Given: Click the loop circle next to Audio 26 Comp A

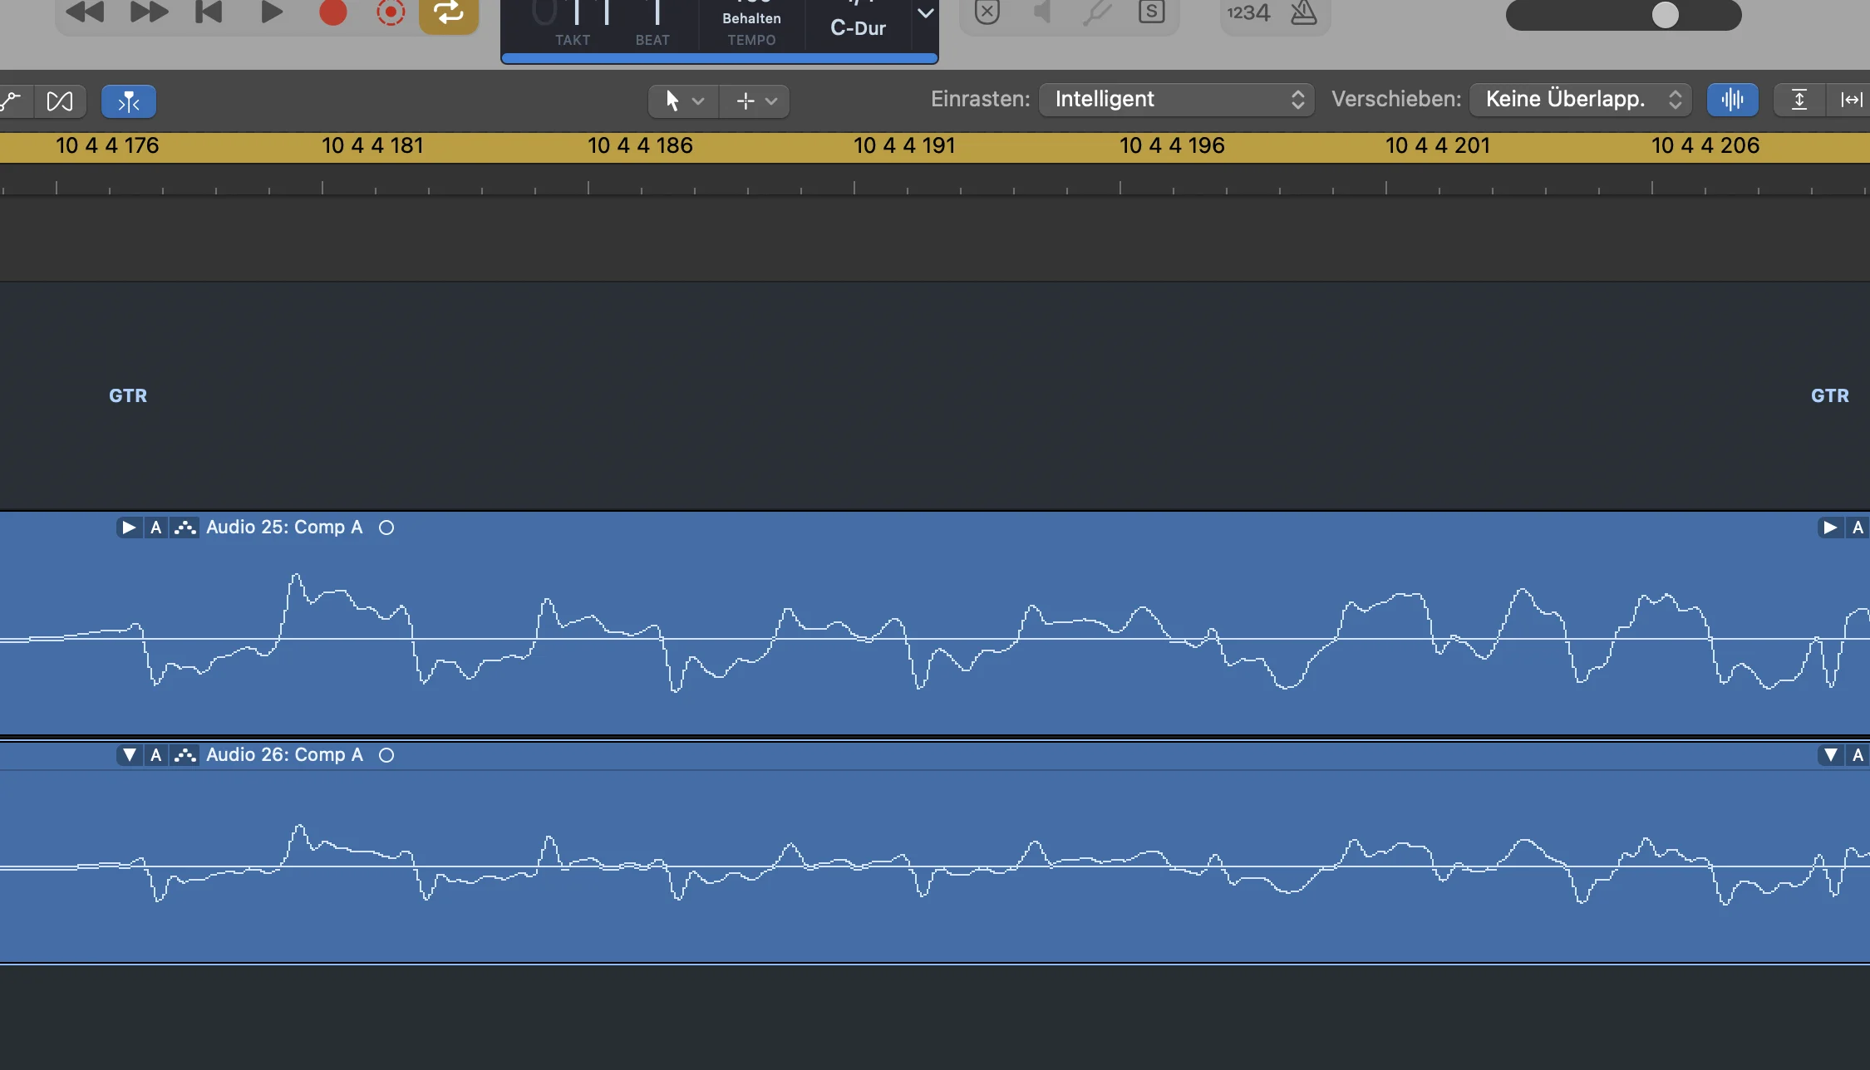Looking at the screenshot, I should (x=386, y=755).
